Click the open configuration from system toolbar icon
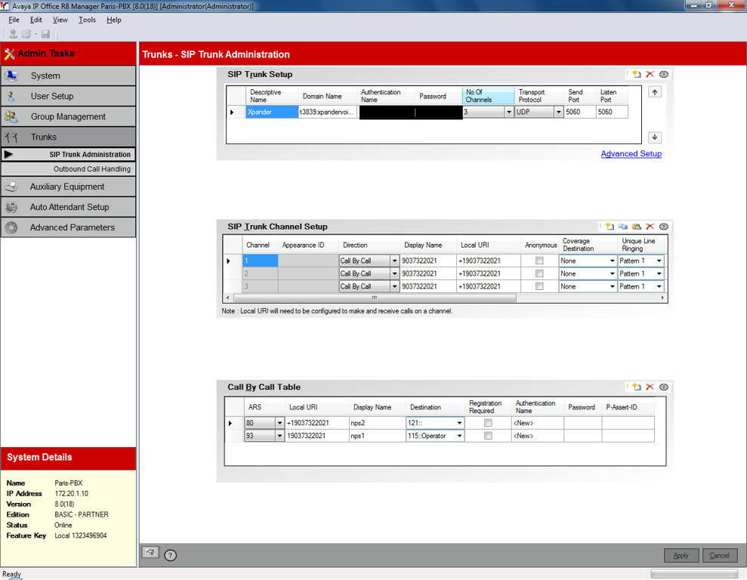 (14, 34)
